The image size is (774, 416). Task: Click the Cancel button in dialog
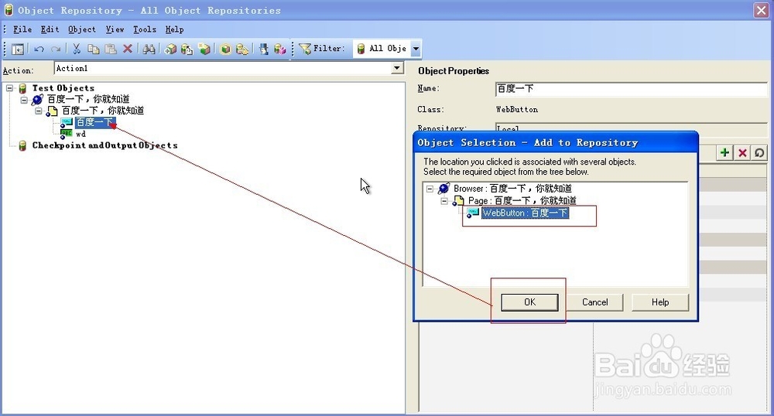(594, 302)
